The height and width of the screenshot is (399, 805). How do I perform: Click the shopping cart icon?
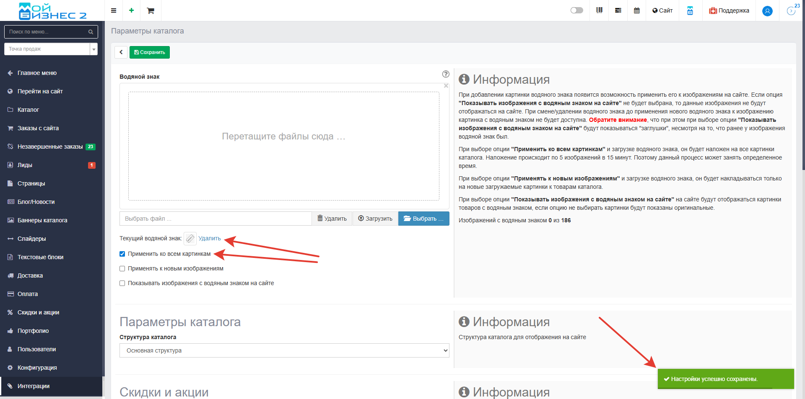click(151, 10)
